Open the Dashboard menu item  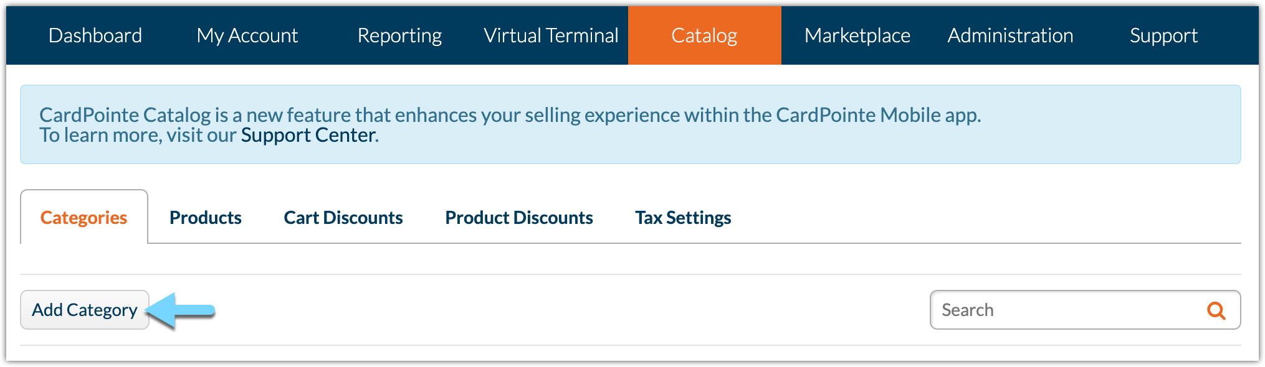point(95,35)
